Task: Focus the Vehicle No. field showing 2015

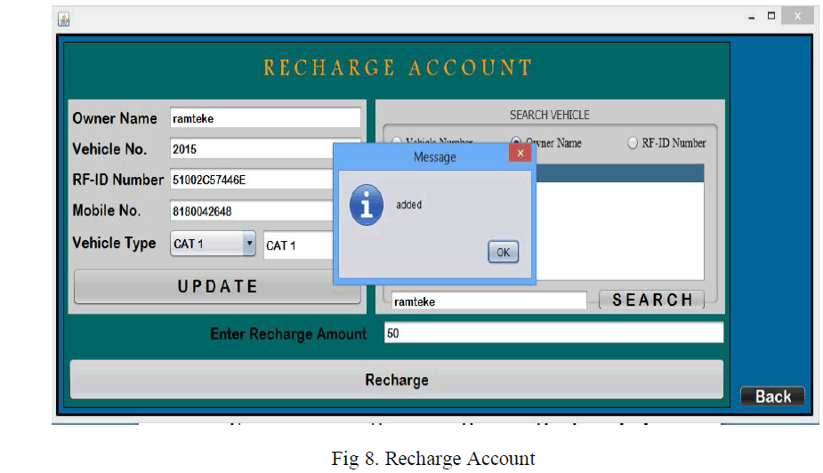Action: click(x=251, y=149)
